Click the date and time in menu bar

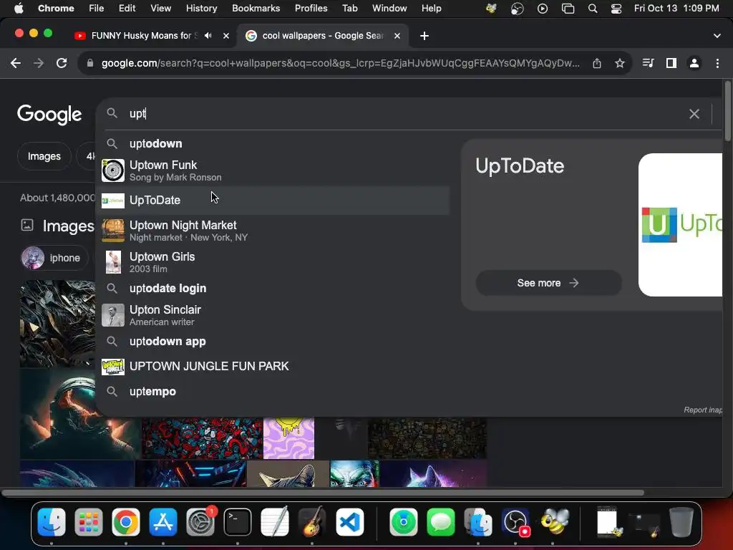coord(676,8)
